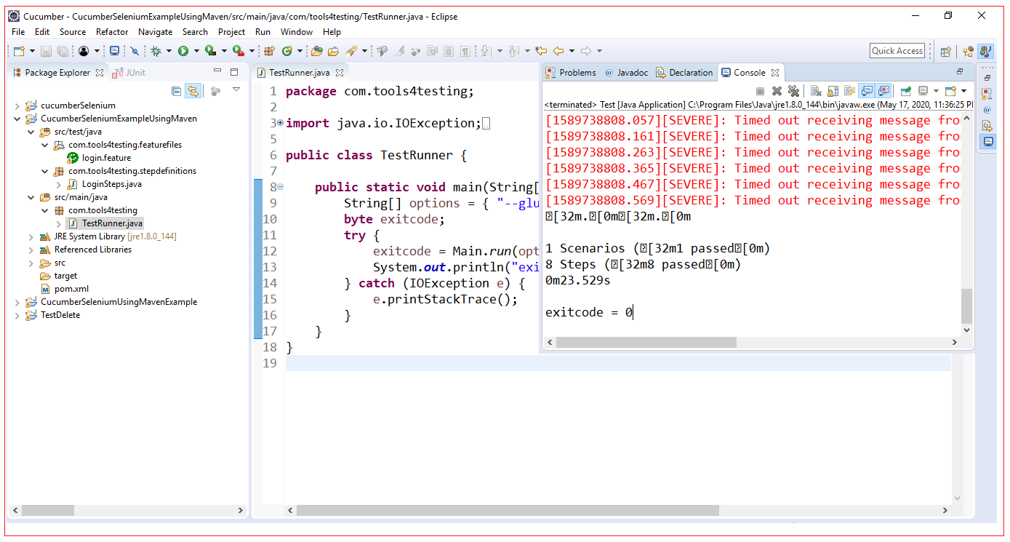Open the Refactor menu
1010x542 pixels.
pos(112,32)
